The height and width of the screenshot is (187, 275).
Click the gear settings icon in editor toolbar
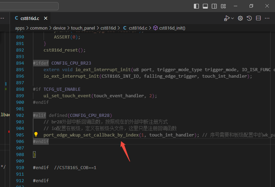point(240,18)
